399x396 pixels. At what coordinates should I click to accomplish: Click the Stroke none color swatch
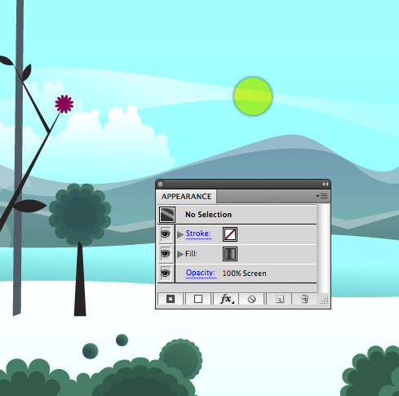[x=230, y=234]
